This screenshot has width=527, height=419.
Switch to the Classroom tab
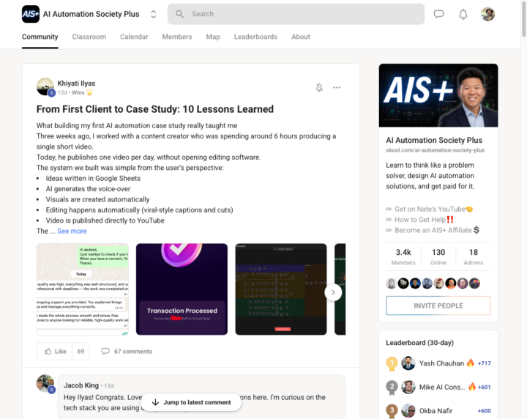tap(89, 37)
